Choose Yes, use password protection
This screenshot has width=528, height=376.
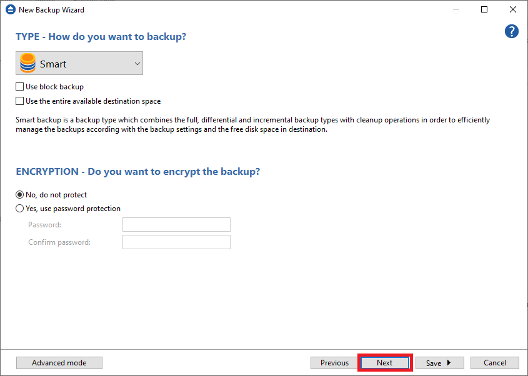coord(20,209)
